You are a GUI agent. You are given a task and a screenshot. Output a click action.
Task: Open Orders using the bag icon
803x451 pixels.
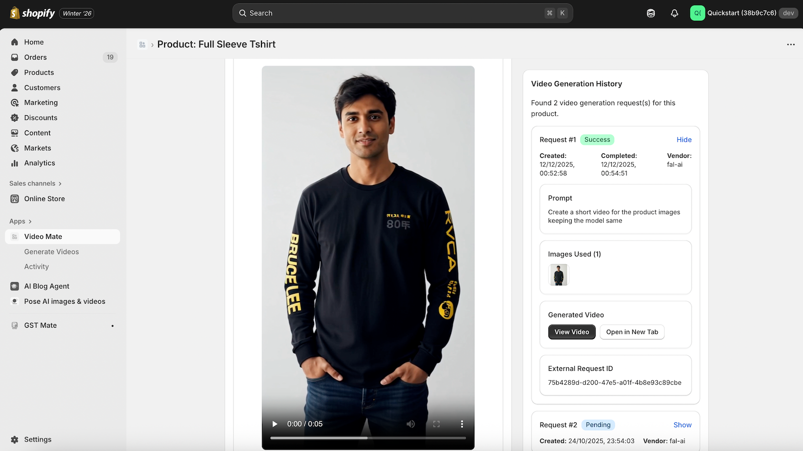pyautogui.click(x=15, y=57)
